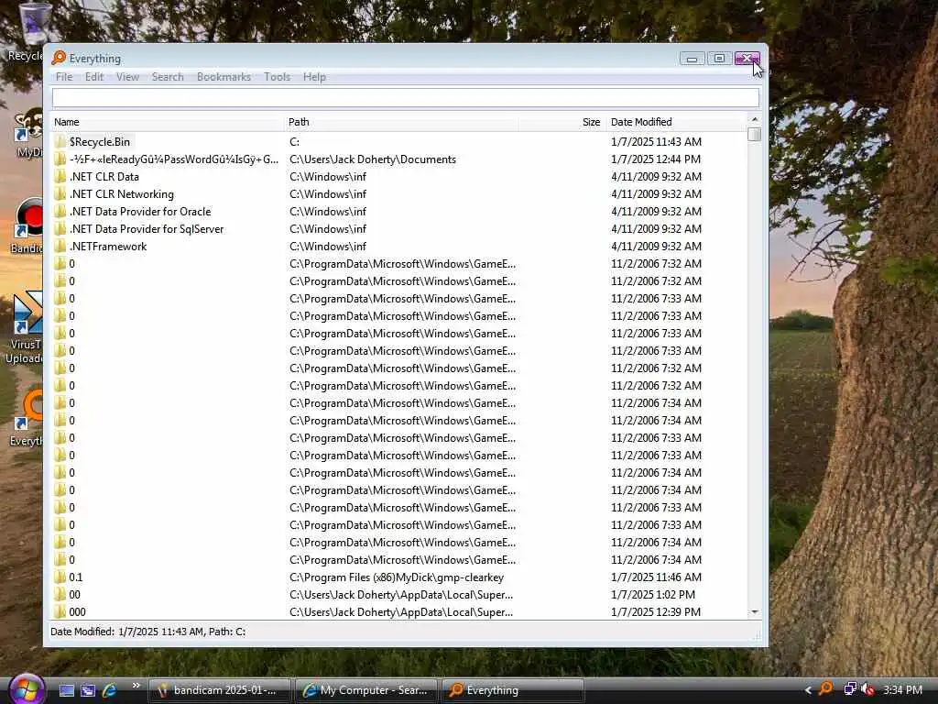This screenshot has height=704, width=938.
Task: Select the MyDick desktop shortcut
Action: point(28,134)
